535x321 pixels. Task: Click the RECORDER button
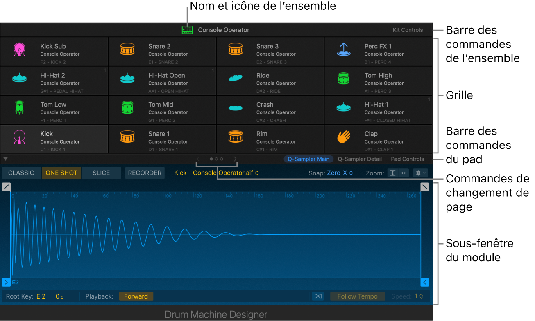pos(145,173)
